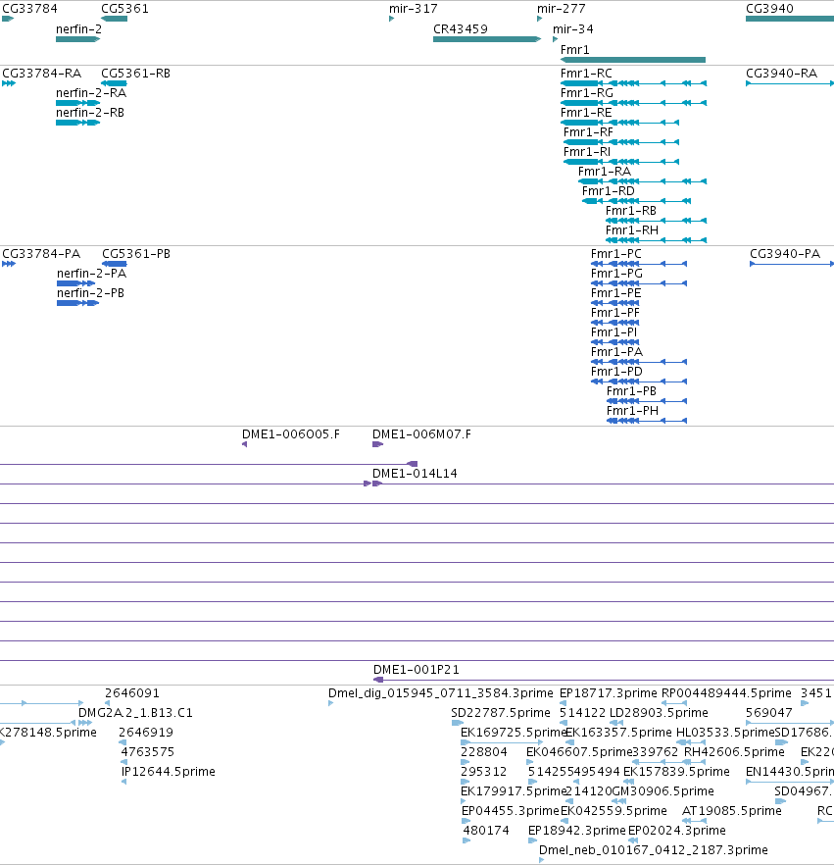Viewport: 834px width, 865px height.
Task: Click the RP004489444.5prime label
Action: tap(726, 692)
